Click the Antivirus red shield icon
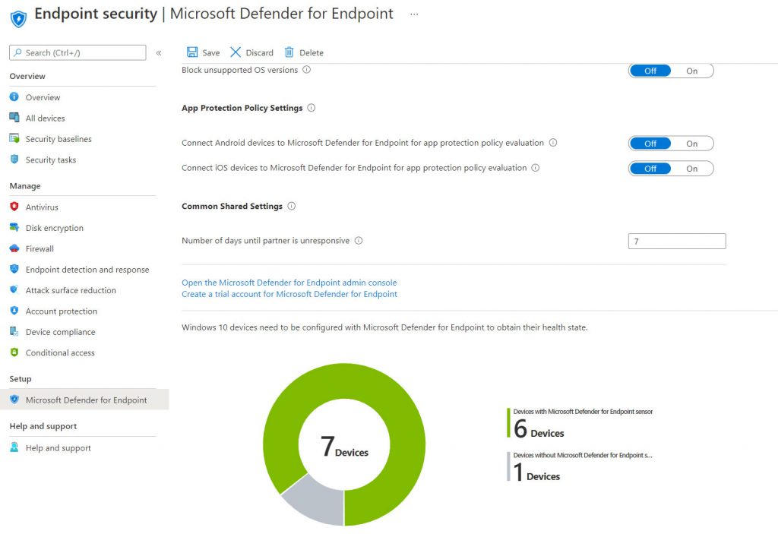778x534 pixels. [14, 207]
